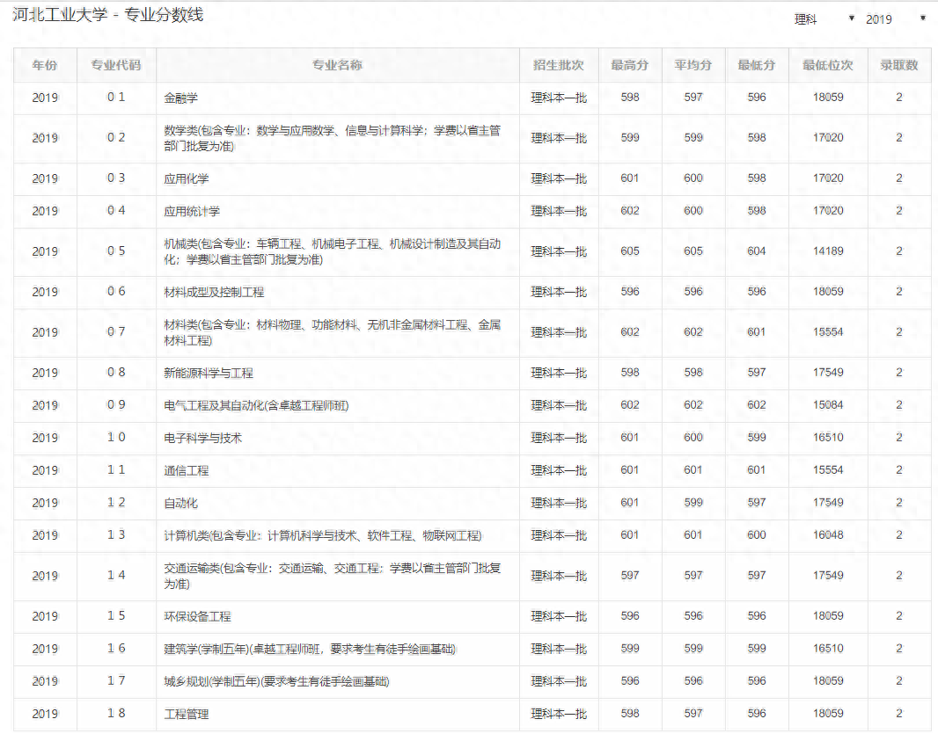
Task: Click the 最高分 column header
Action: 630,65
